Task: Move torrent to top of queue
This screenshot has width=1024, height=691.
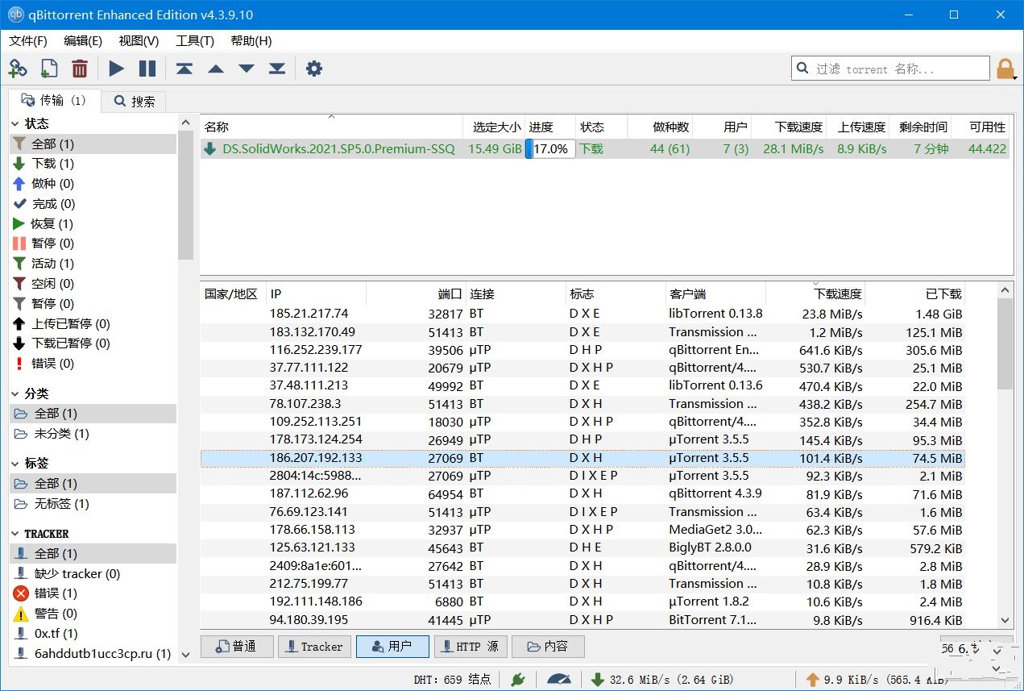Action: [x=184, y=69]
